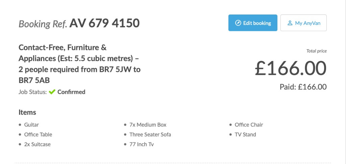Click the Items section heading
The height and width of the screenshot is (164, 346).
[x=27, y=112]
